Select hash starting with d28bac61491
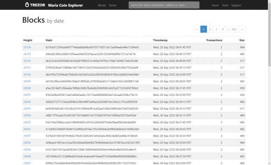 coord(92,143)
